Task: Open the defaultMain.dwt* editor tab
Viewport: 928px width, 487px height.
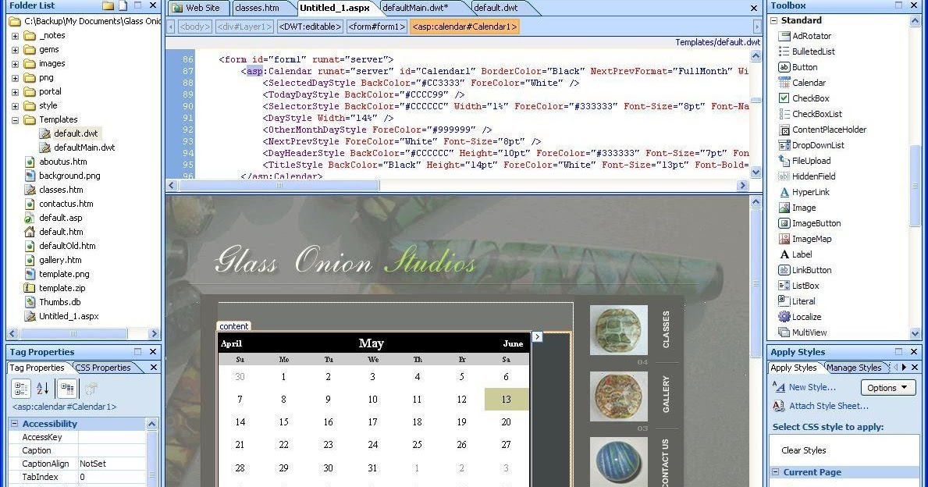Action: click(x=414, y=6)
